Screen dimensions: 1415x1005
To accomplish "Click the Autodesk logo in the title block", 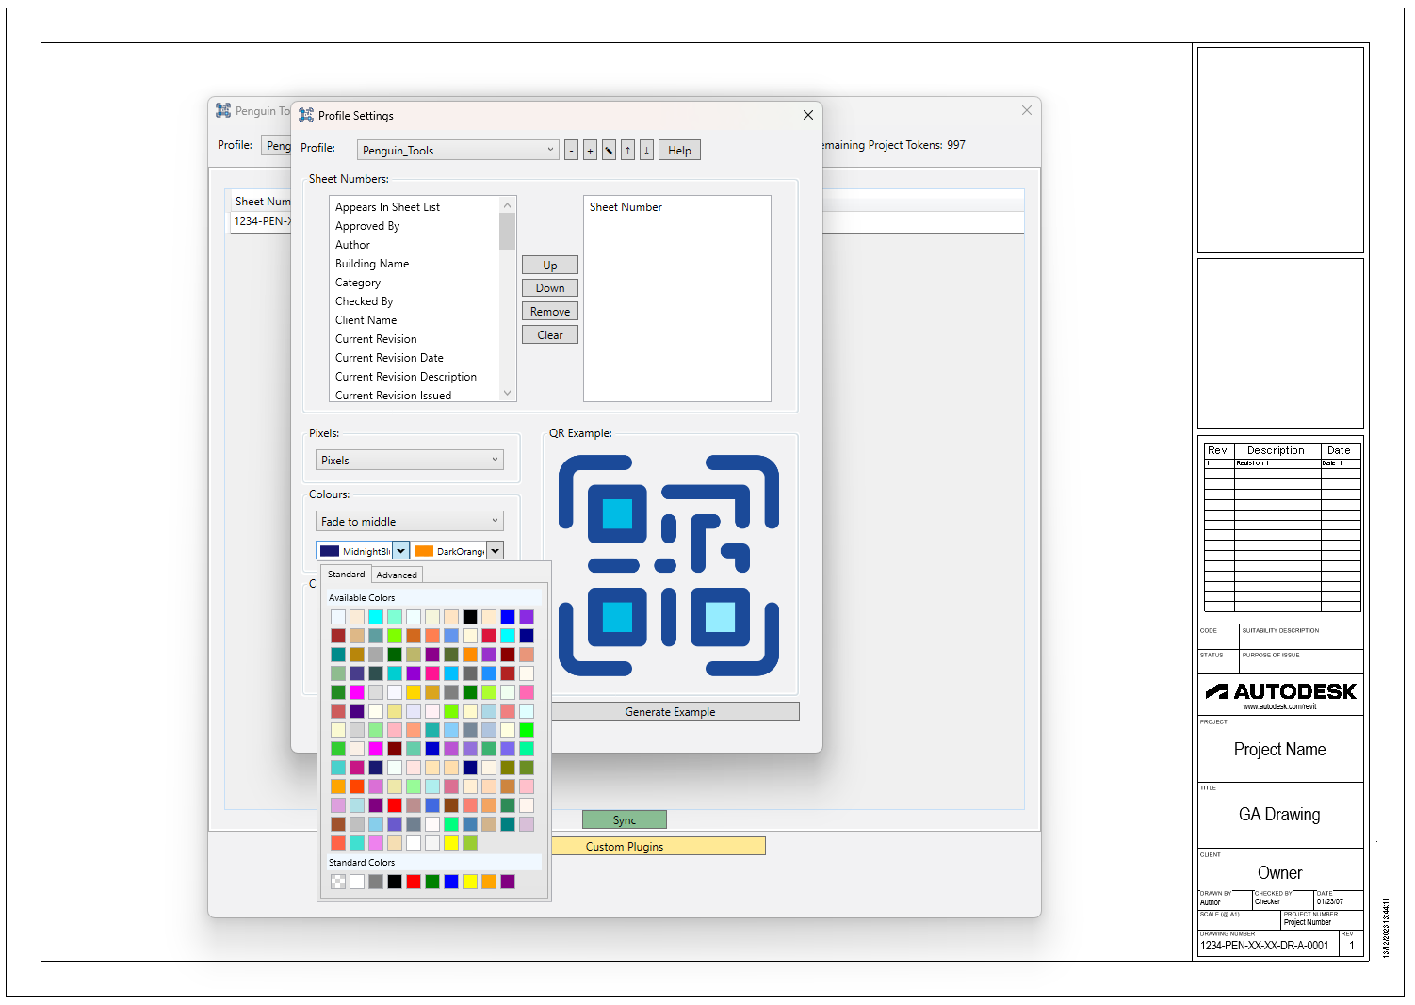I will [1280, 692].
